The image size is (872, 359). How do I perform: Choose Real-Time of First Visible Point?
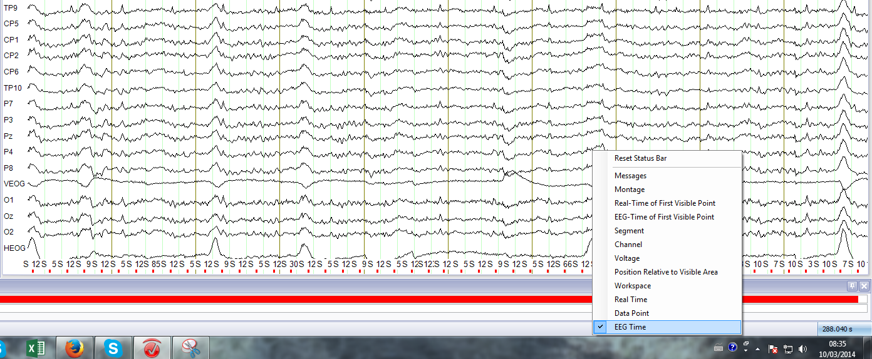667,203
